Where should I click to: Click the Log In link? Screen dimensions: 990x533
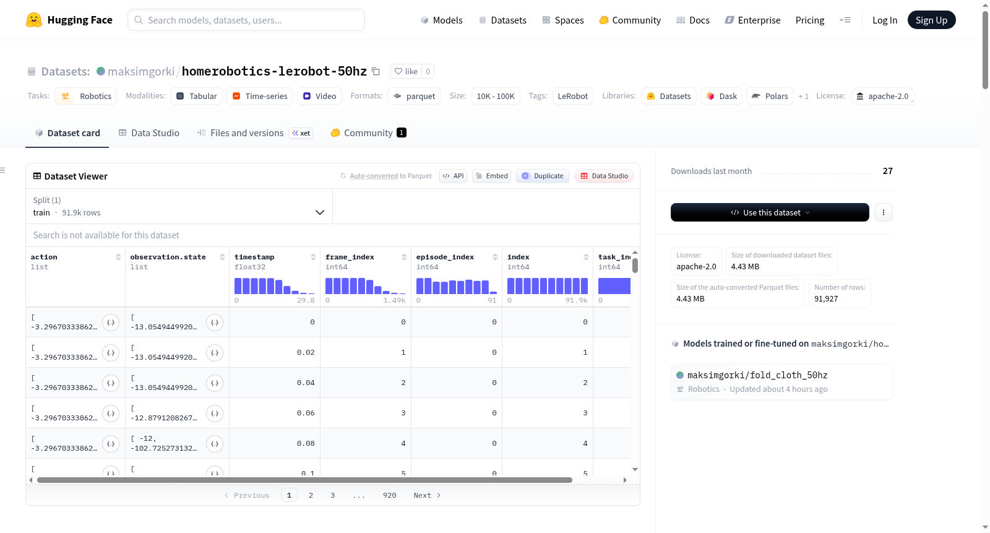tap(885, 20)
